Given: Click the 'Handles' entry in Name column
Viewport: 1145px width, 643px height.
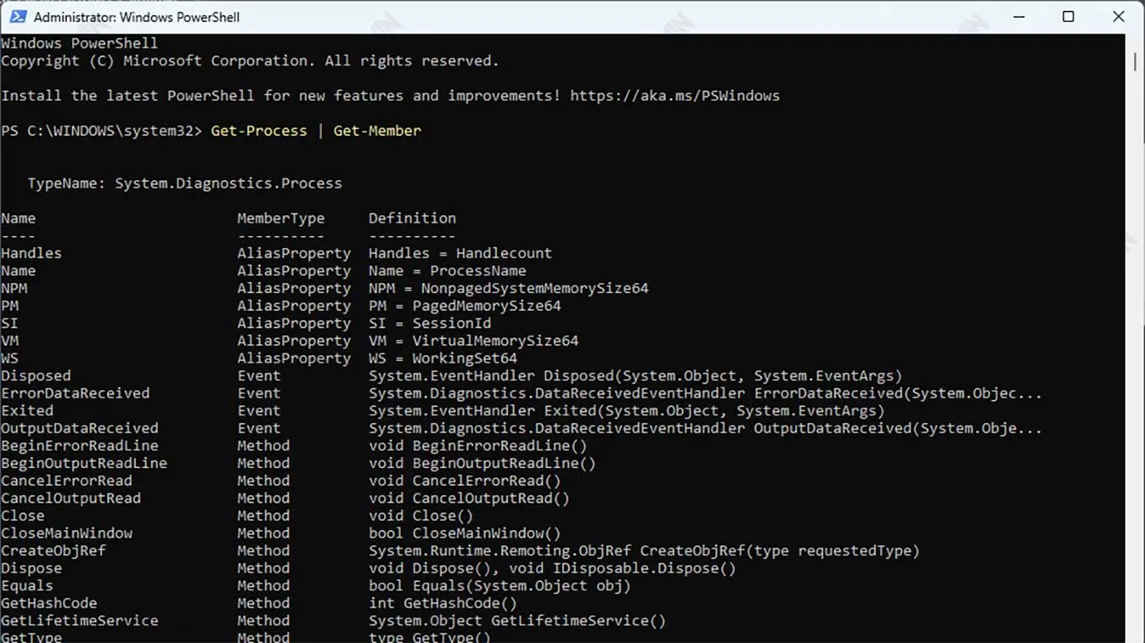Looking at the screenshot, I should [x=31, y=253].
